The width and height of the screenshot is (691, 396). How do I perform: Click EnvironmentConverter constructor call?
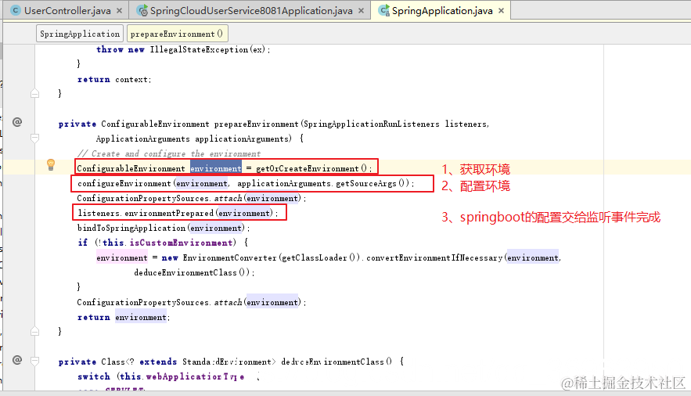pos(229,257)
